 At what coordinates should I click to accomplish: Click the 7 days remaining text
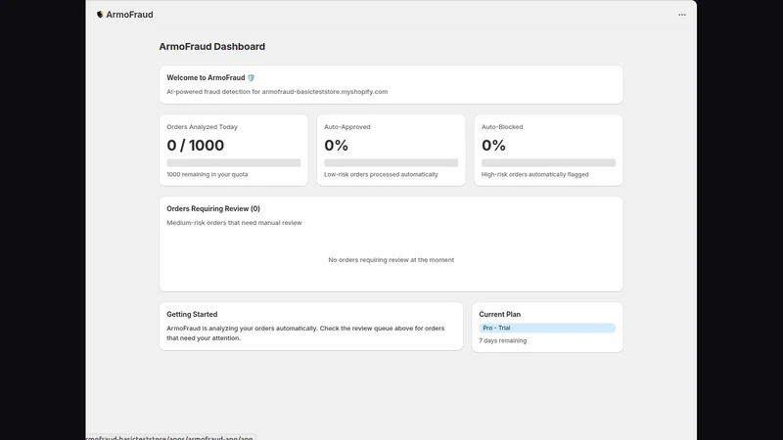pyautogui.click(x=502, y=340)
